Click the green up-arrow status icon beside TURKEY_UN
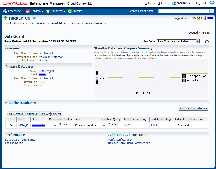Viewport: 216px width, 169px height. pos(5,18)
